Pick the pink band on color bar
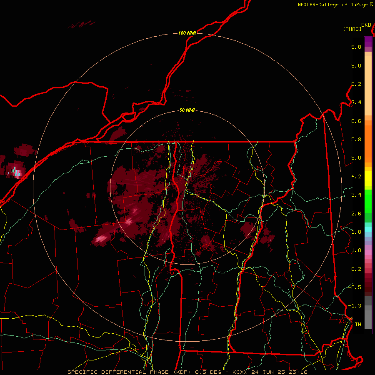 368,252
